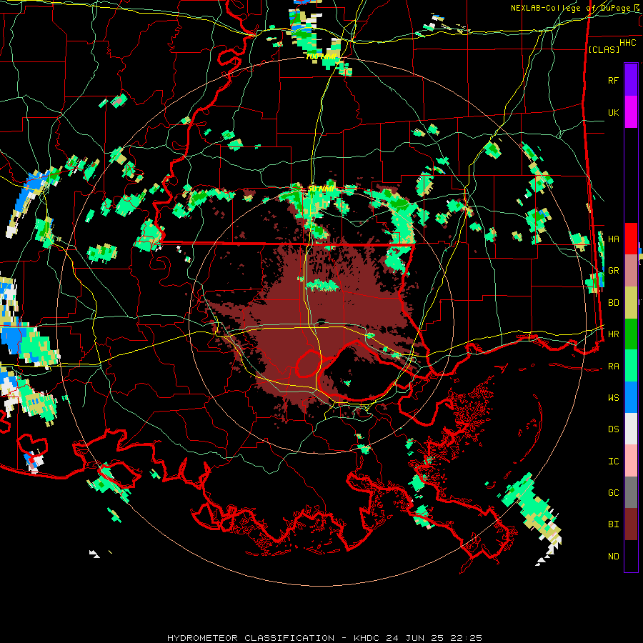Click the HR legend label
Image resolution: width=643 pixels, height=643 pixels.
coord(613,334)
